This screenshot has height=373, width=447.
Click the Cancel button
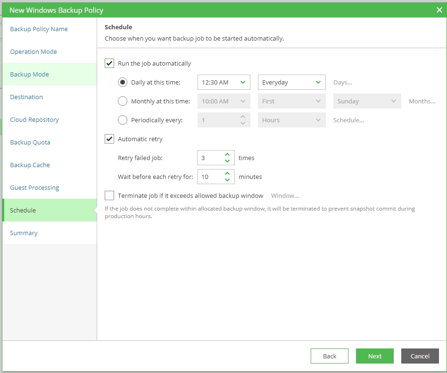pyautogui.click(x=420, y=356)
